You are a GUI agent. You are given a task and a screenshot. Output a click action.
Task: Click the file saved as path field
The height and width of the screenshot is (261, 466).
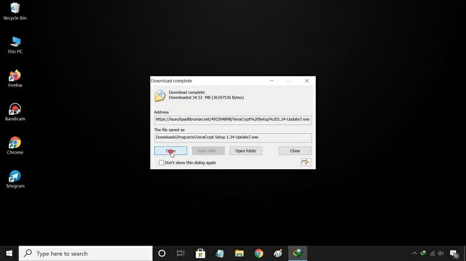pos(232,138)
